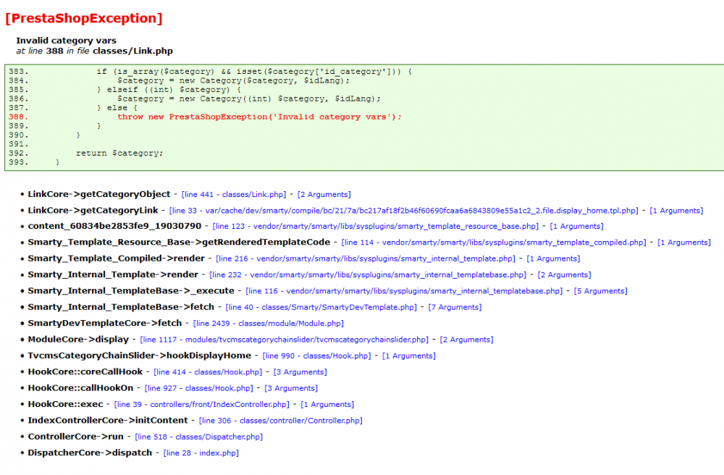Expand the 1 Arguments link for getCategoryLink
Image resolution: width=724 pixels, height=475 pixels.
click(676, 211)
